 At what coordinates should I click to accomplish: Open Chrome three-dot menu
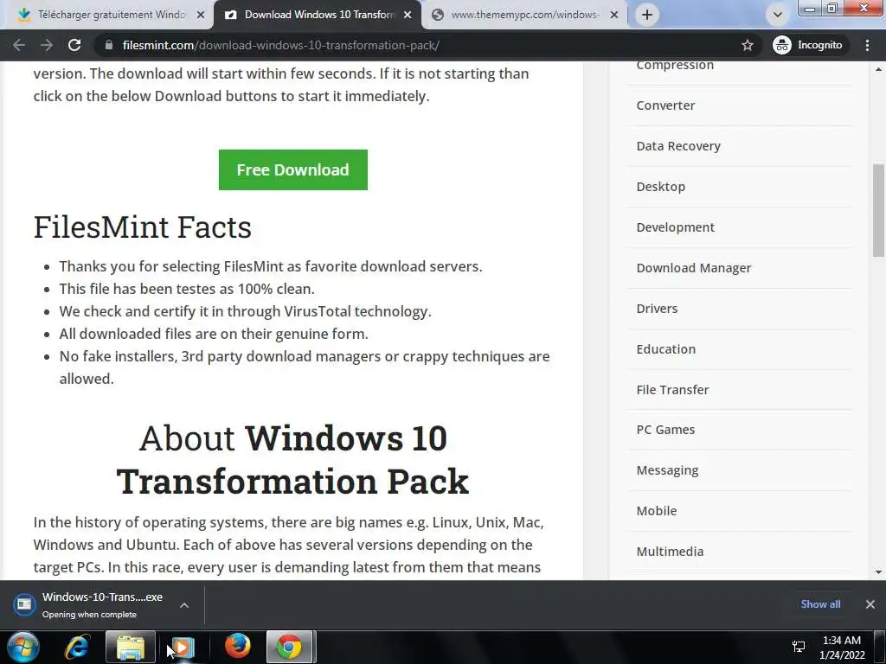[867, 45]
